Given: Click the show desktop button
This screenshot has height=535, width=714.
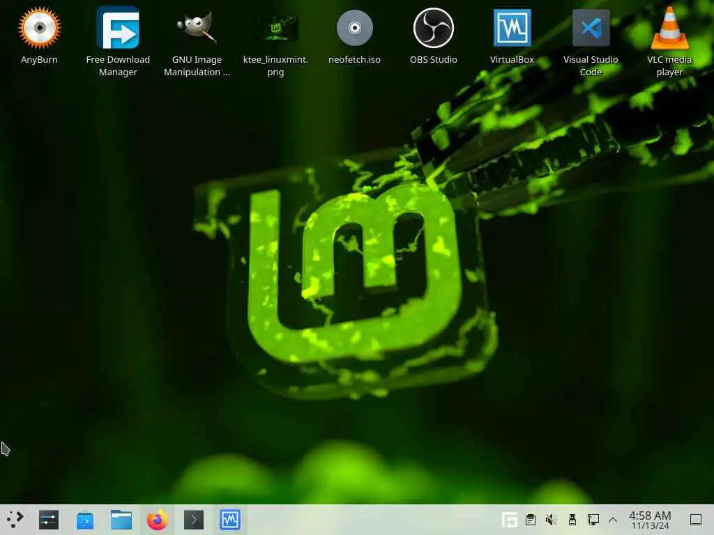Looking at the screenshot, I should [x=696, y=520].
